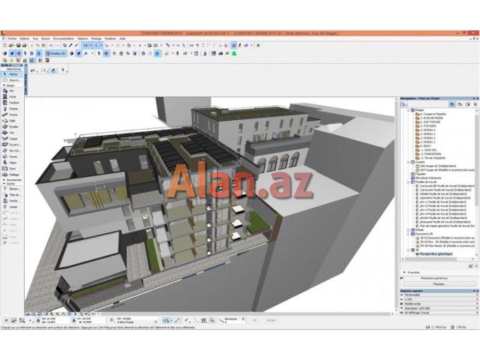Select the Poteau column tool
480x360 pixels.
pos(12,109)
